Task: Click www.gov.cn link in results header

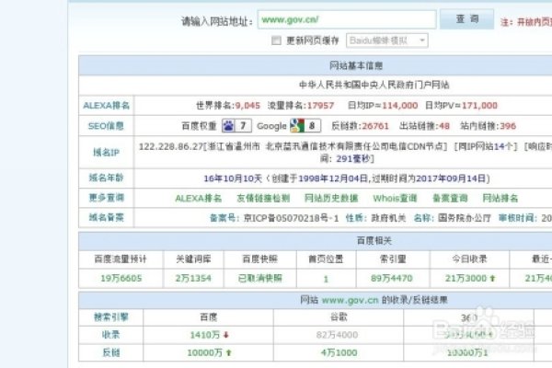Action: coord(350,301)
